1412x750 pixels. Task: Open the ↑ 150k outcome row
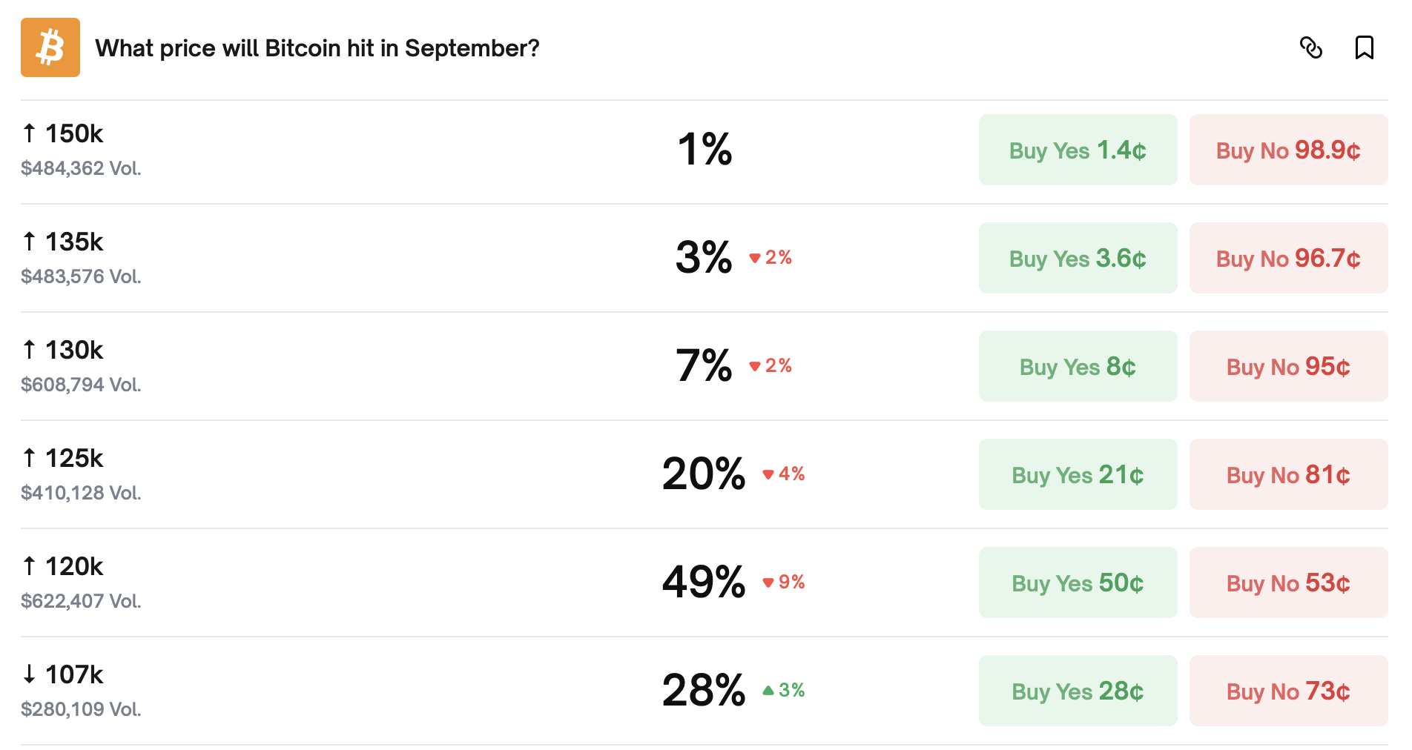tap(74, 134)
